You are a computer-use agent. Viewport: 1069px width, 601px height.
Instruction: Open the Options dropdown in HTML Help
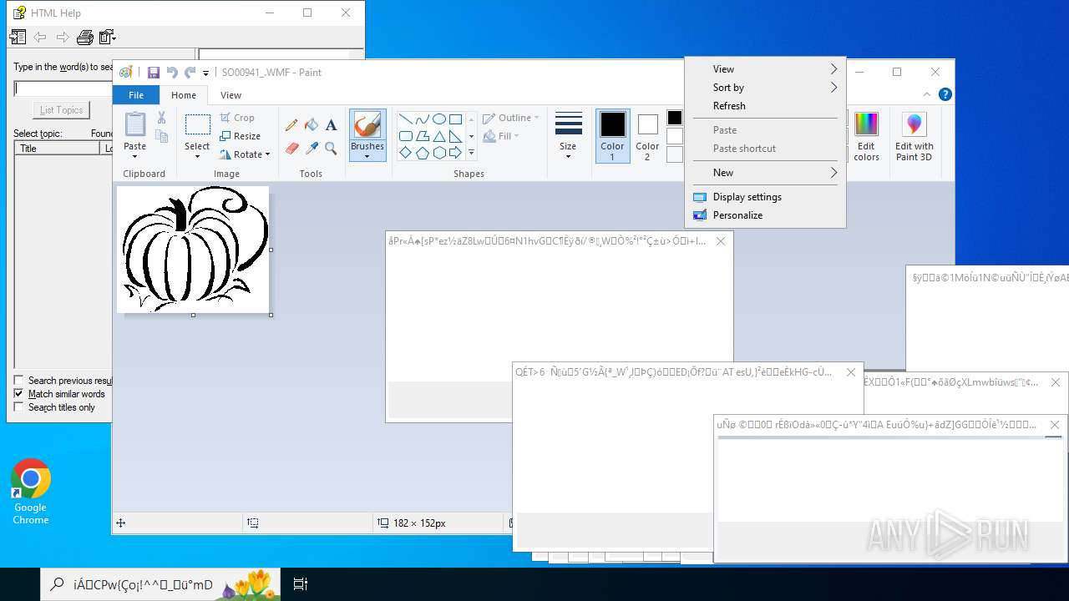pyautogui.click(x=108, y=37)
